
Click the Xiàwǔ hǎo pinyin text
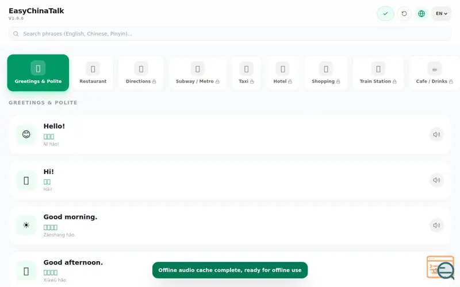click(55, 280)
